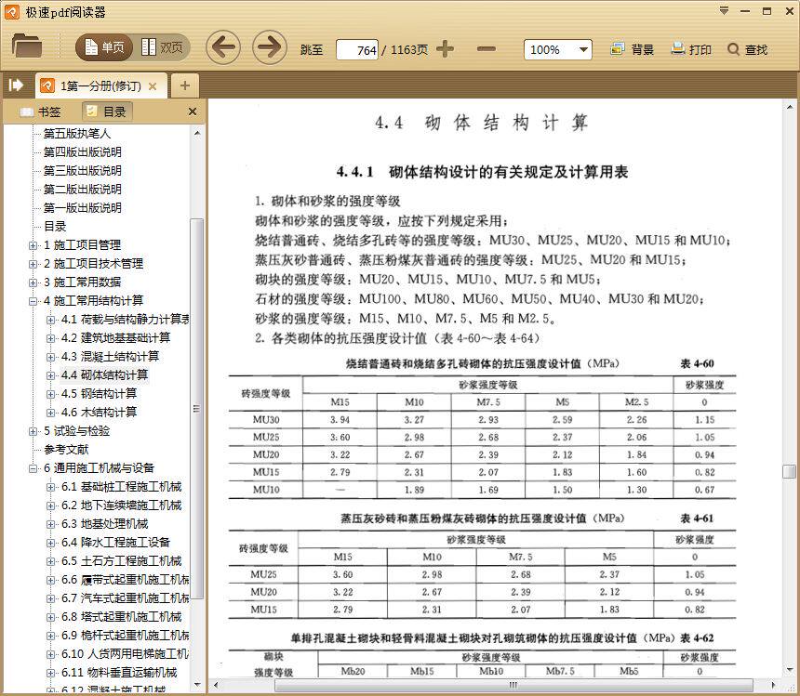Switch to the contents (目录) tab
The height and width of the screenshot is (696, 800).
click(x=107, y=112)
